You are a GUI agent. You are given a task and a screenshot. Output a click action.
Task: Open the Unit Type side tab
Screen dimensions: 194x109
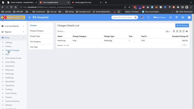click(x=41, y=47)
